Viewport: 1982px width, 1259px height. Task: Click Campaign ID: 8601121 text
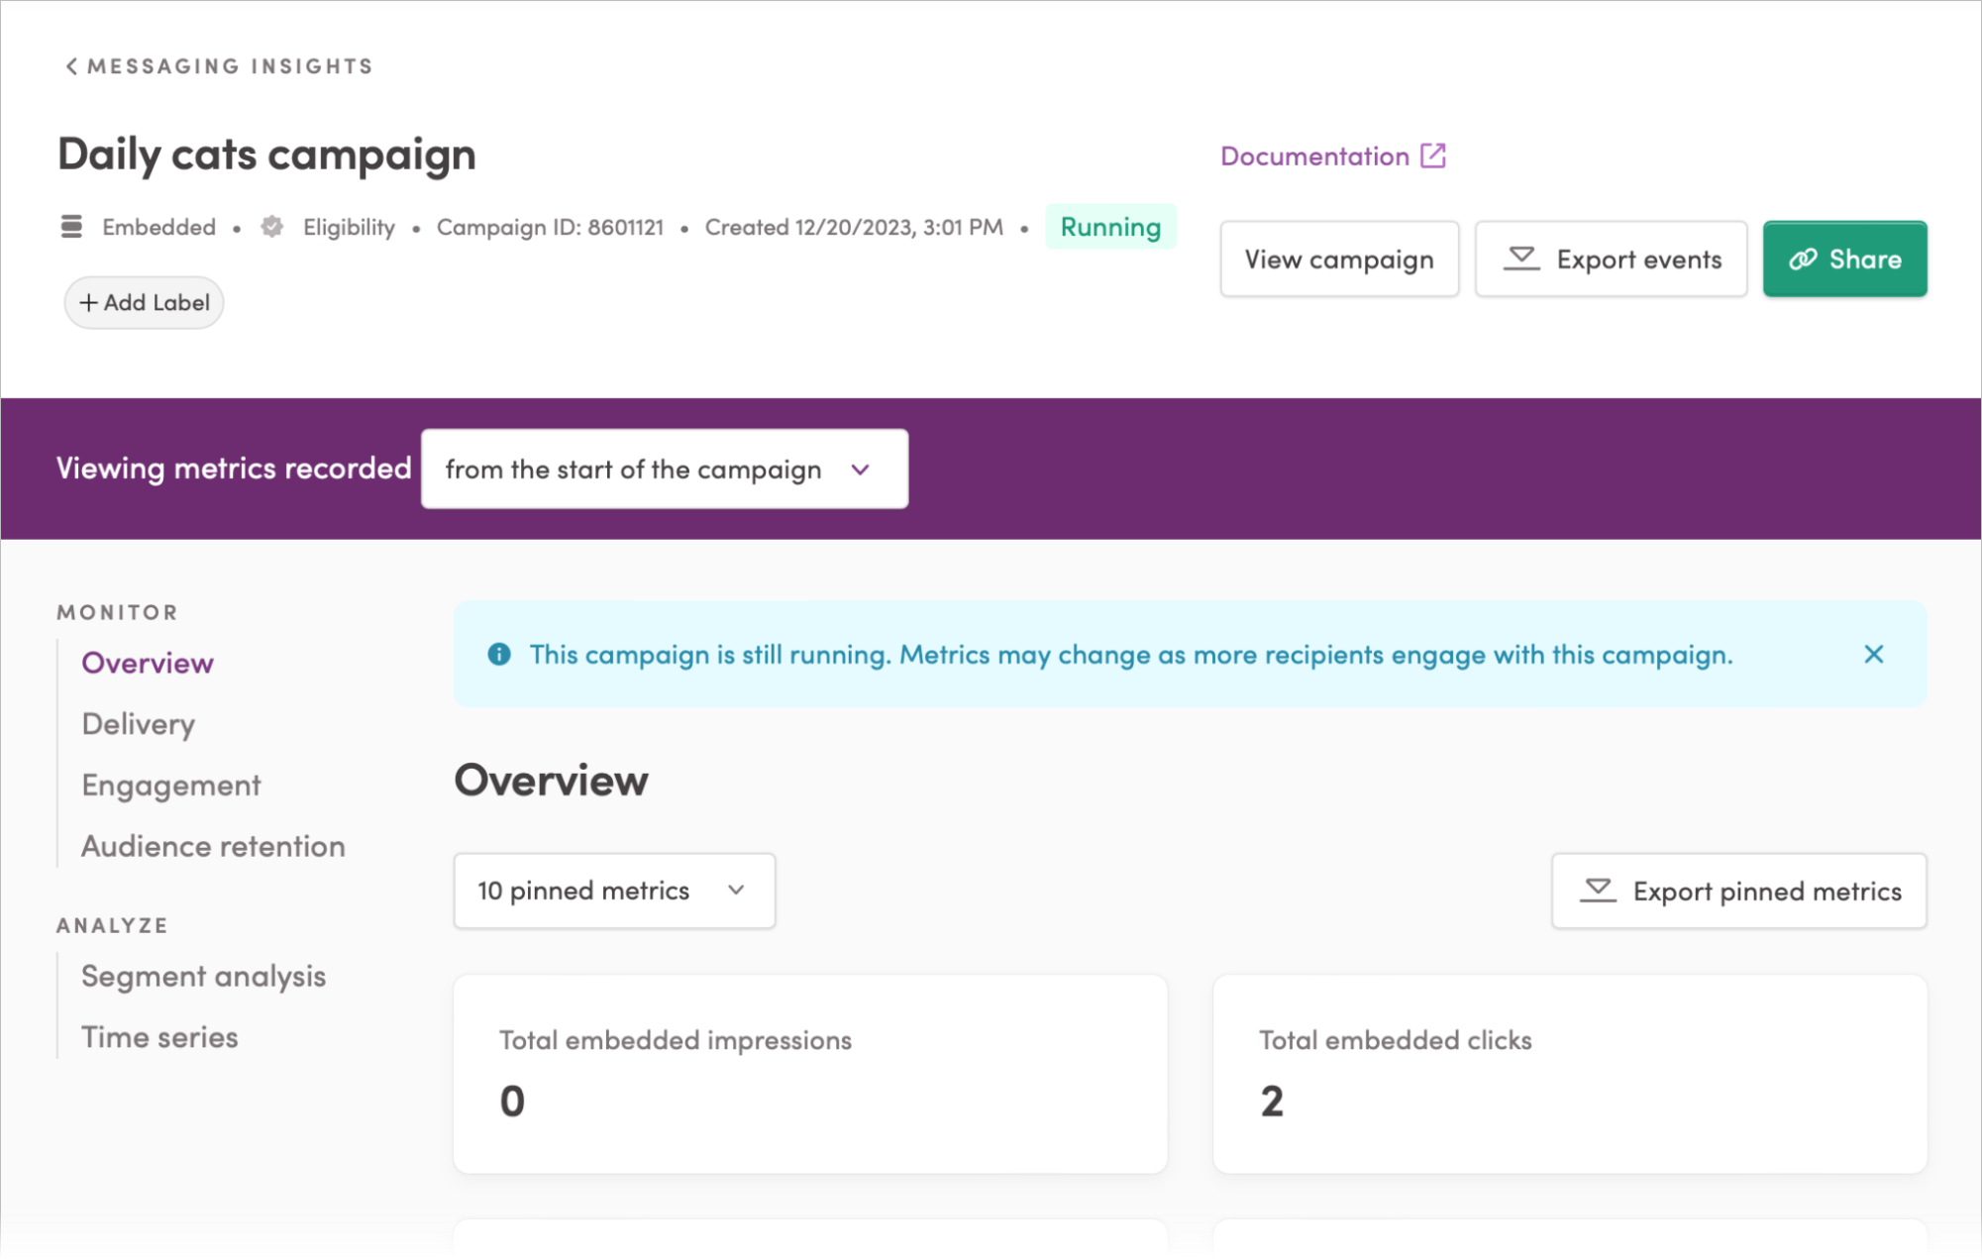click(550, 227)
